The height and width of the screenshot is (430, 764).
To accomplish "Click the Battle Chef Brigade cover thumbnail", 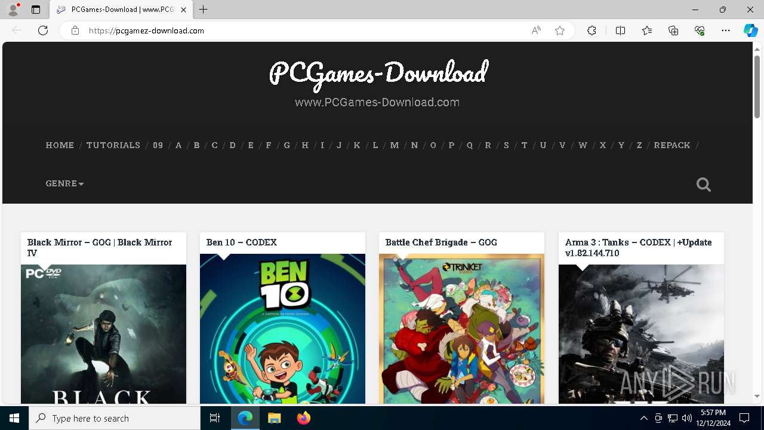I will pos(461,328).
